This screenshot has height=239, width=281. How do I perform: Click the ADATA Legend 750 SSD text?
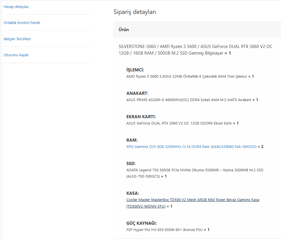[x=195, y=173]
